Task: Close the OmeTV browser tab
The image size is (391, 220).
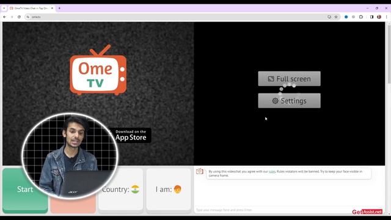Action: point(52,8)
